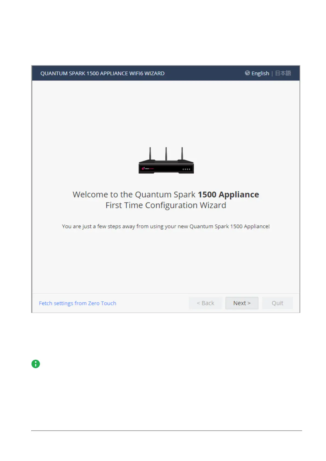Click the green info note icon
Screen dimensions: 326x461
point(36,364)
